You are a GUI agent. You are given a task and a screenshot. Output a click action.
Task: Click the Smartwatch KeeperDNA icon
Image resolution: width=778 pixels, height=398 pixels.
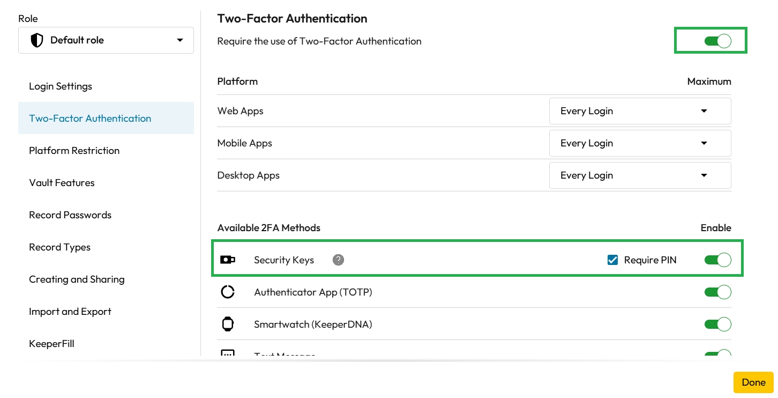[228, 325]
